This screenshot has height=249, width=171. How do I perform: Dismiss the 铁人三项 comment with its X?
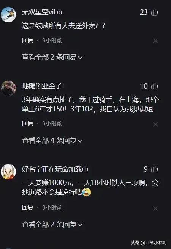point(155,208)
